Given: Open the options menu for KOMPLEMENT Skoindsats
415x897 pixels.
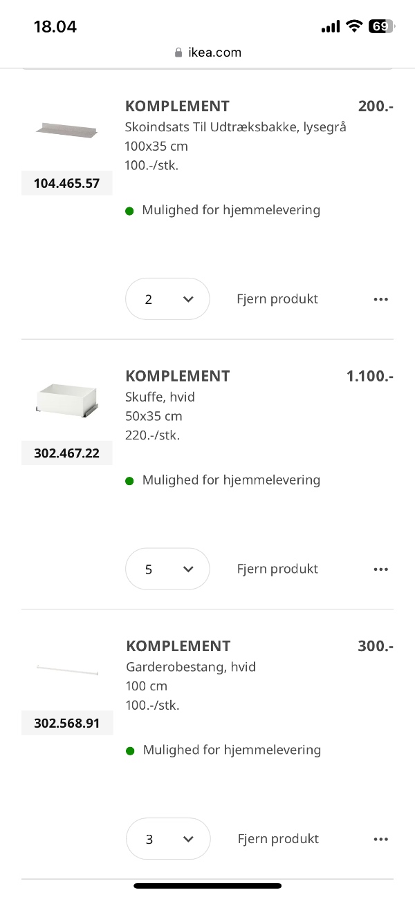Looking at the screenshot, I should click(381, 299).
